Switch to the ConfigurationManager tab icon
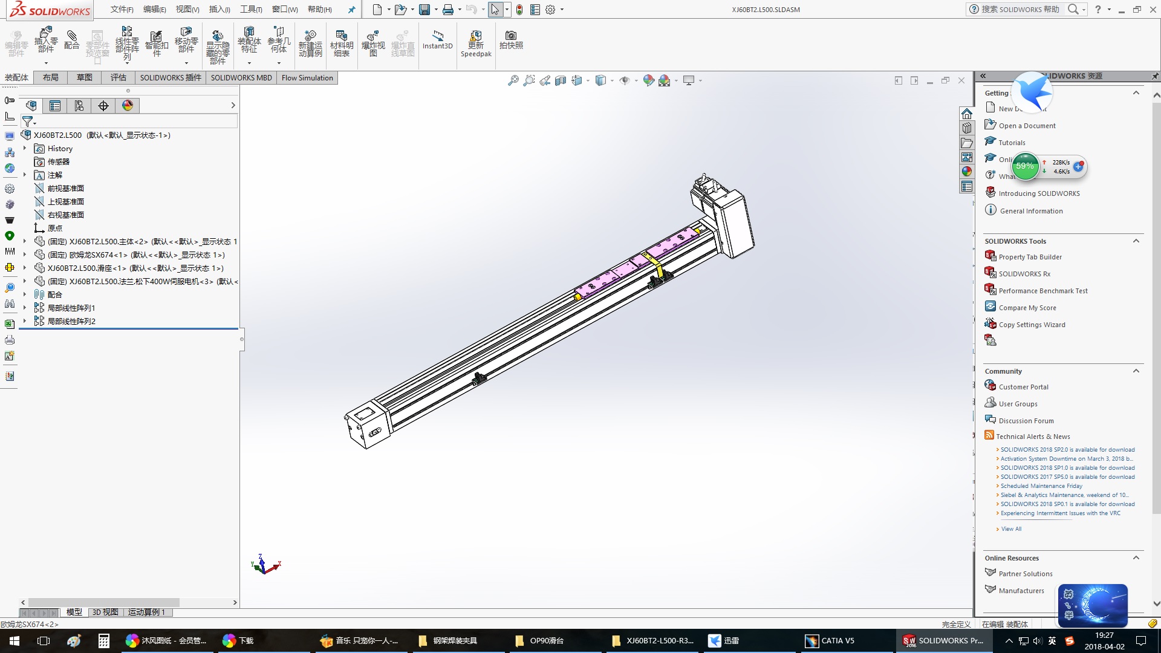 point(79,106)
